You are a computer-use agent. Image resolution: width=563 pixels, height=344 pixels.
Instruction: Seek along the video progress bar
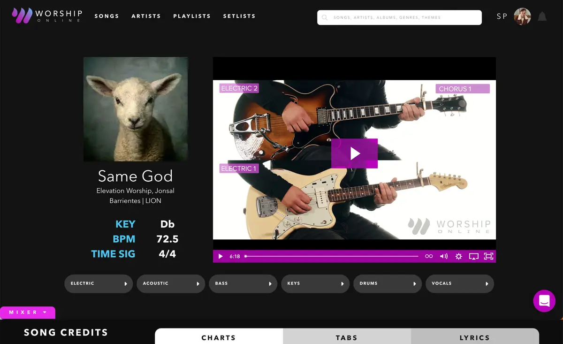pyautogui.click(x=331, y=256)
